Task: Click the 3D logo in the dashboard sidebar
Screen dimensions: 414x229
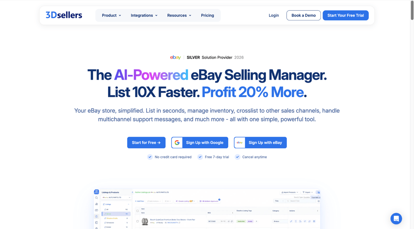Action: click(96, 192)
